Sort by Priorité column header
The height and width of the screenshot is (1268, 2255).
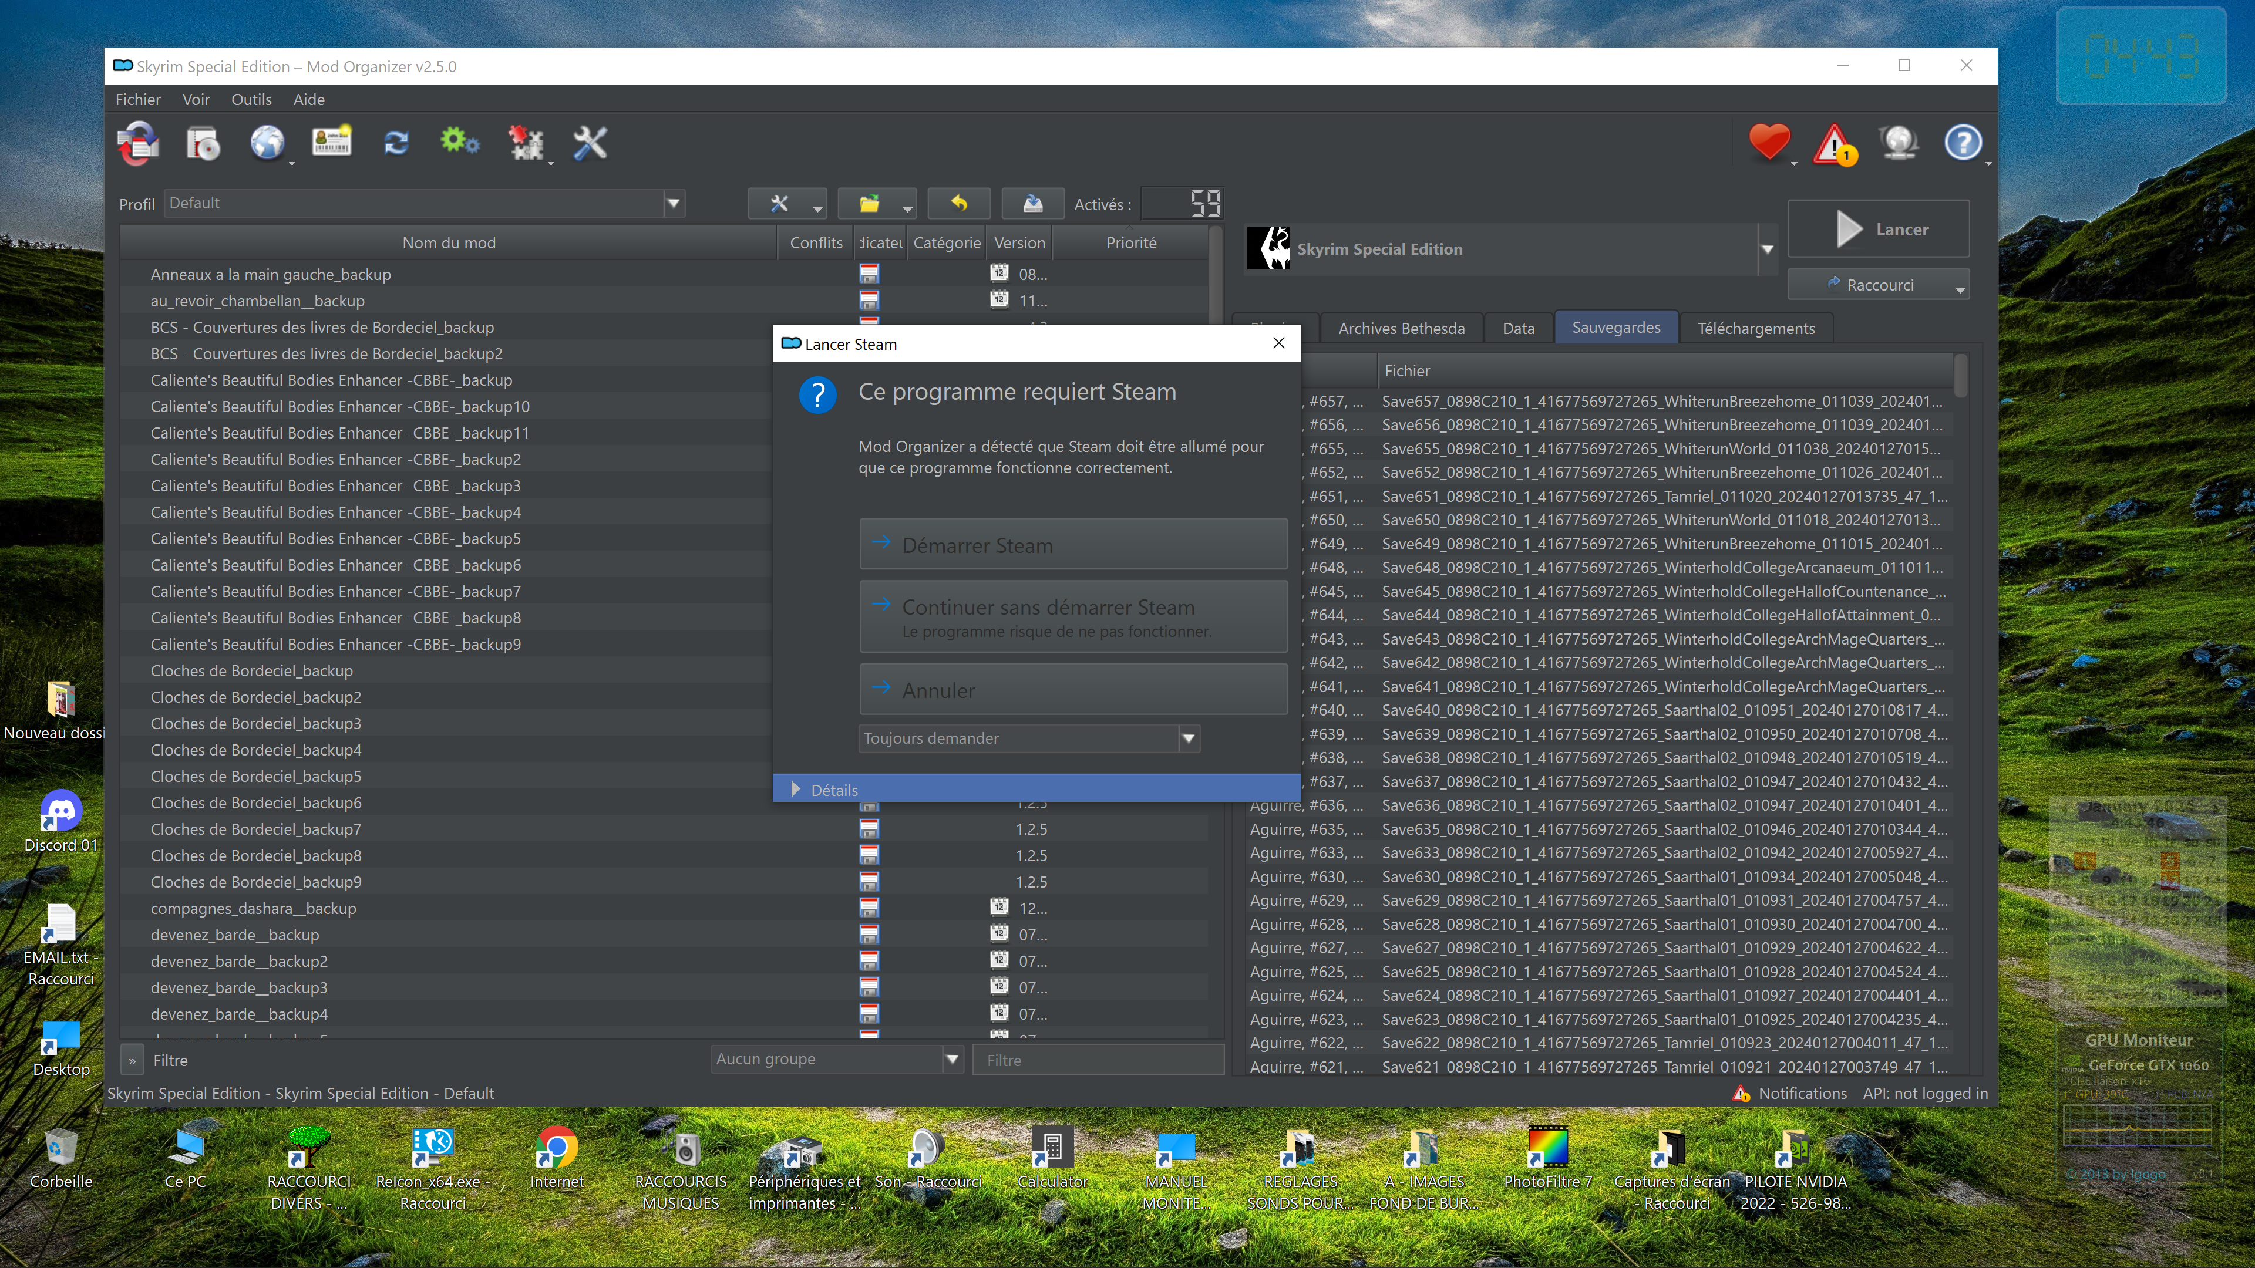[x=1130, y=242]
